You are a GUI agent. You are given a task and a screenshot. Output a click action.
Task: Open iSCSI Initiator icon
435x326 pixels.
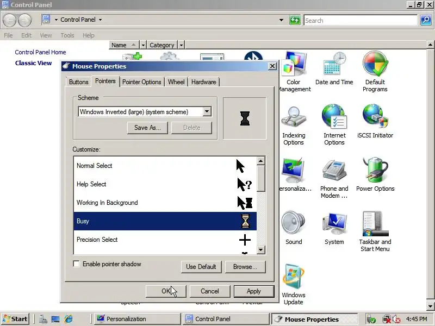(x=375, y=121)
